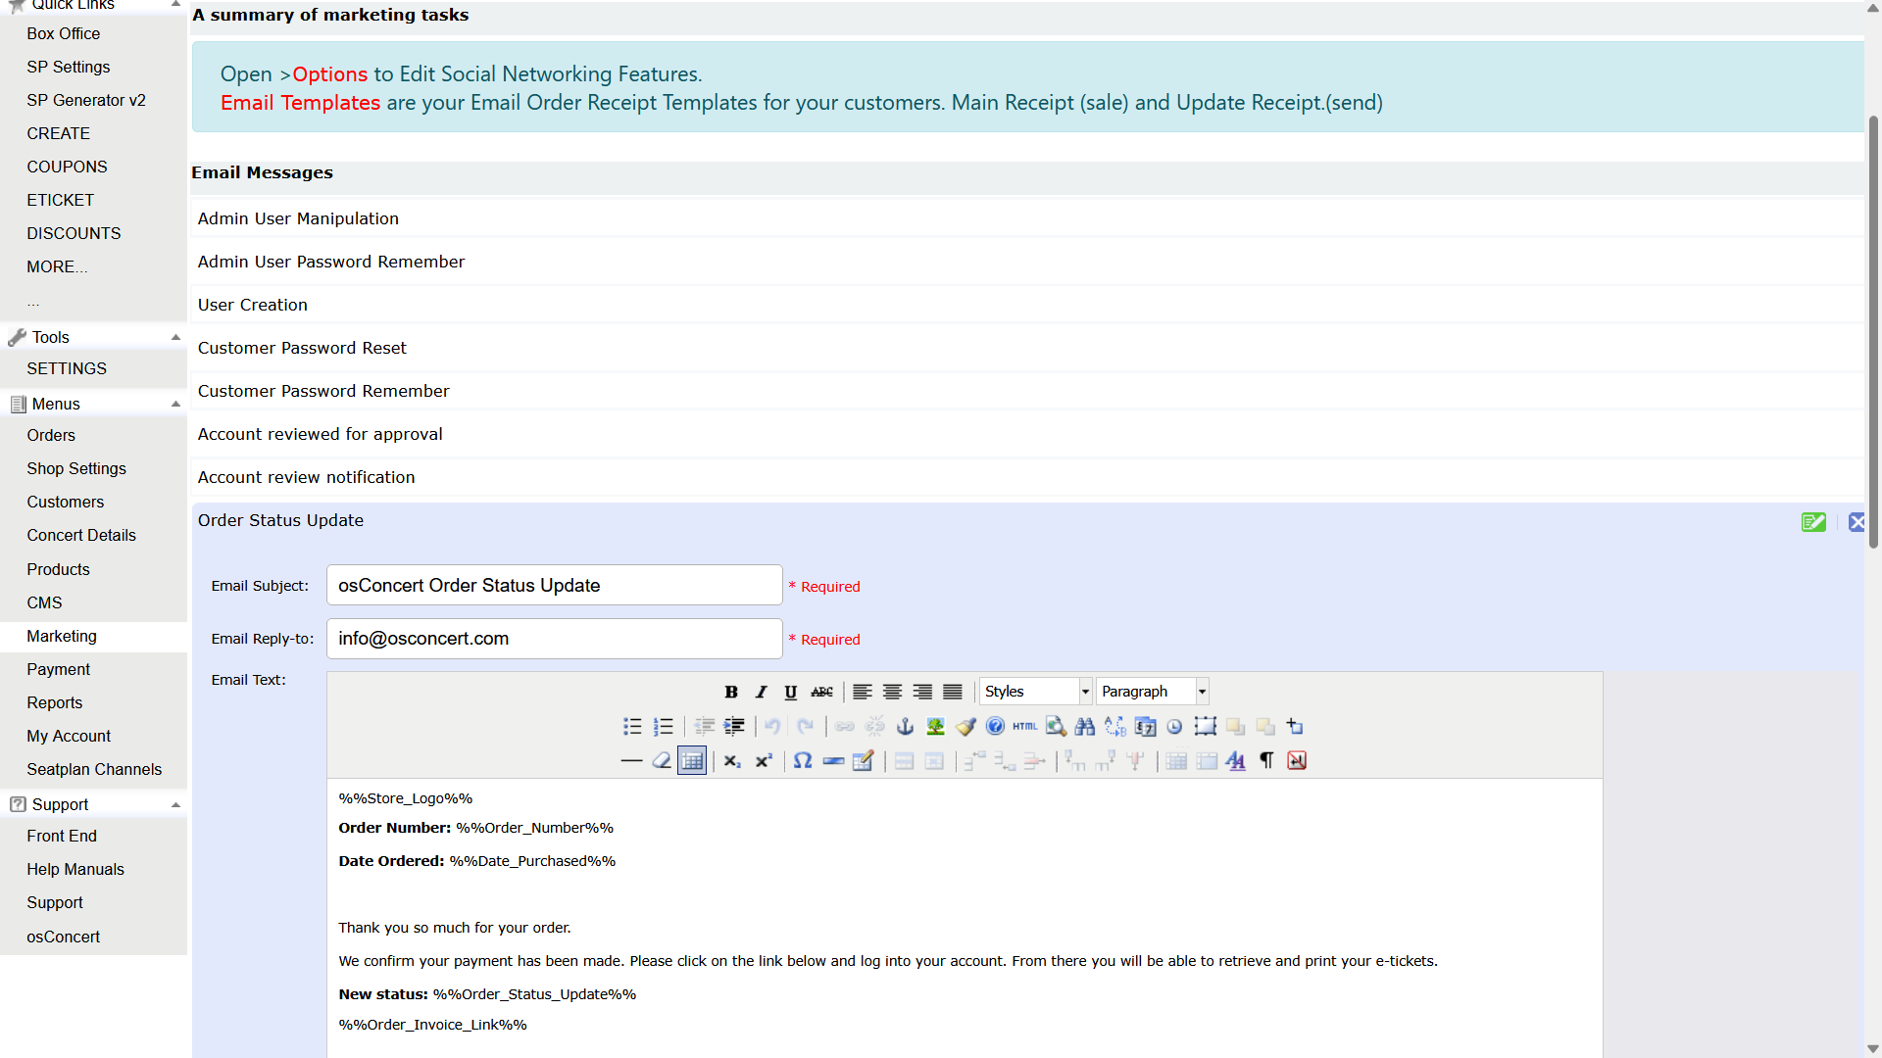Open the Paragraph format dropdown
The image size is (1882, 1058).
pos(1153,692)
